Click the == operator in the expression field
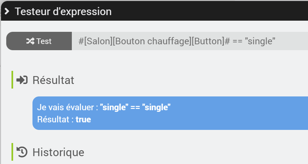This screenshot has height=164, width=308. pos(237,41)
